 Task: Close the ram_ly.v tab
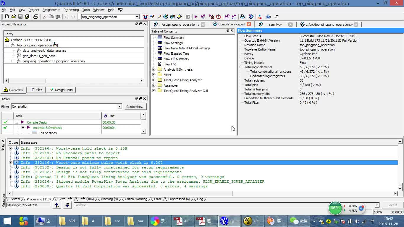point(290,25)
